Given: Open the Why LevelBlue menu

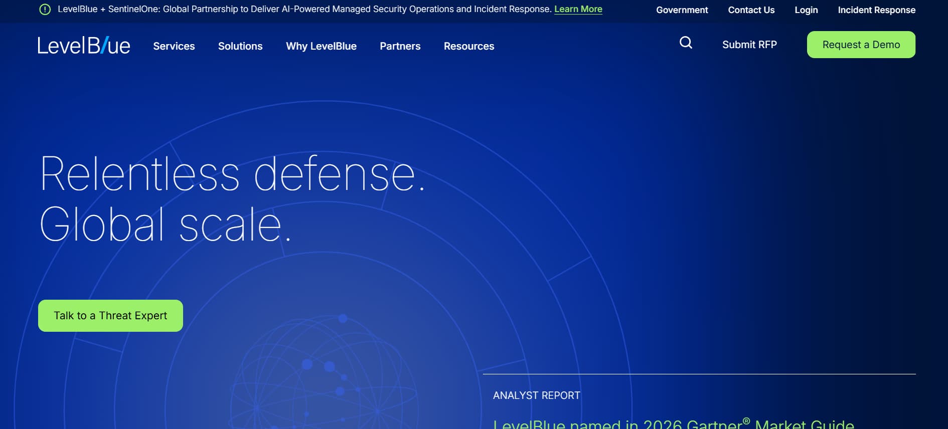Looking at the screenshot, I should [321, 46].
